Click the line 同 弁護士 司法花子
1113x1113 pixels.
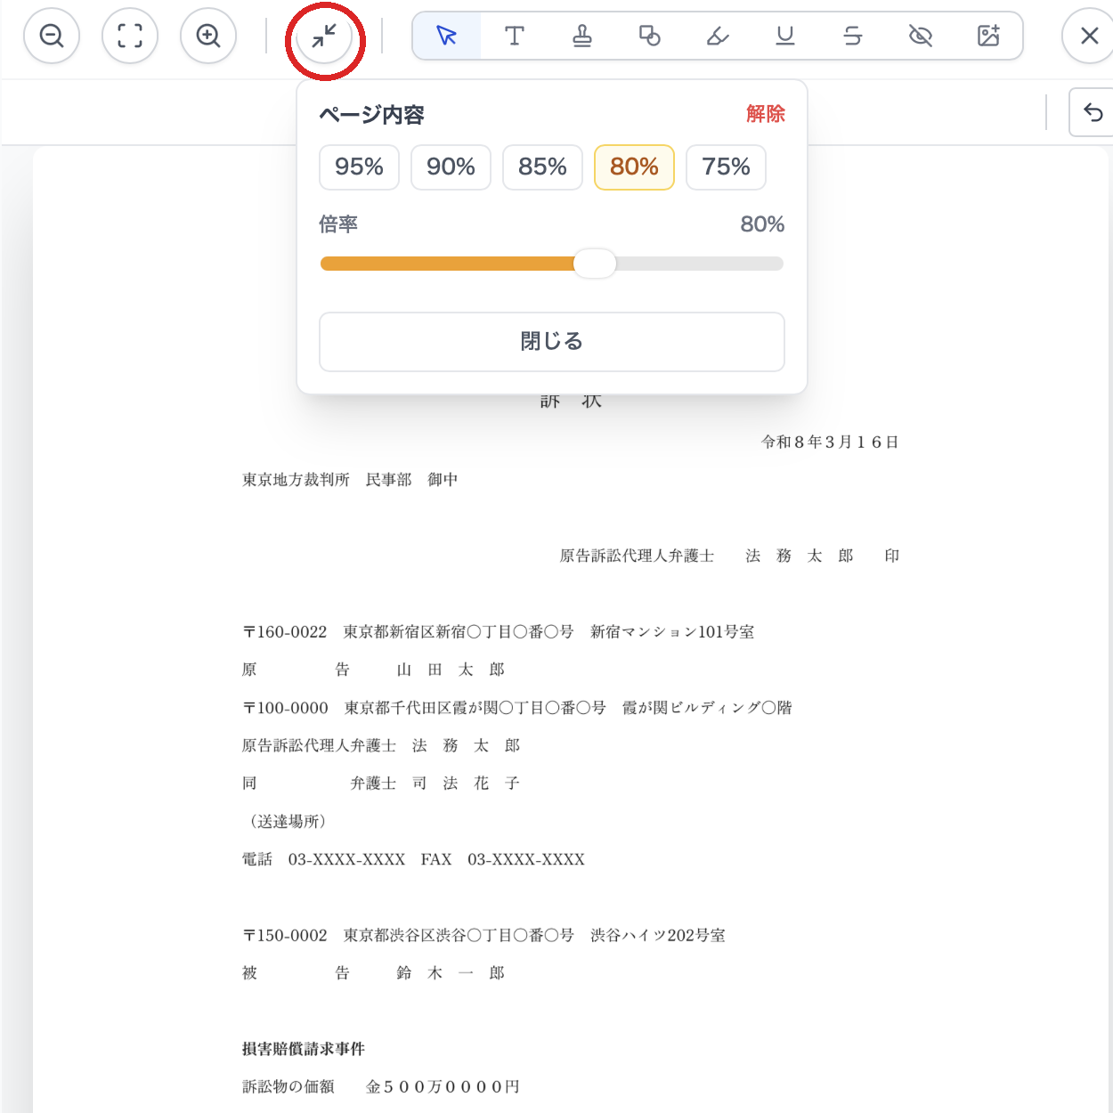pyautogui.click(x=381, y=784)
